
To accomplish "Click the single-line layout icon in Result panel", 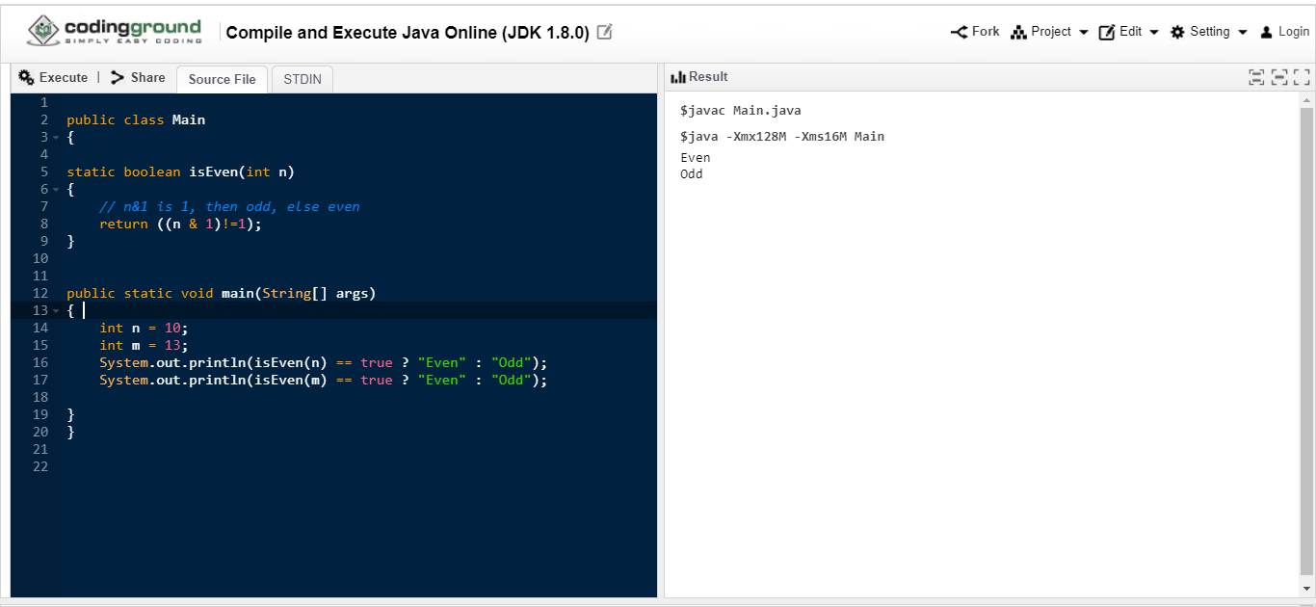I will click(x=1279, y=77).
